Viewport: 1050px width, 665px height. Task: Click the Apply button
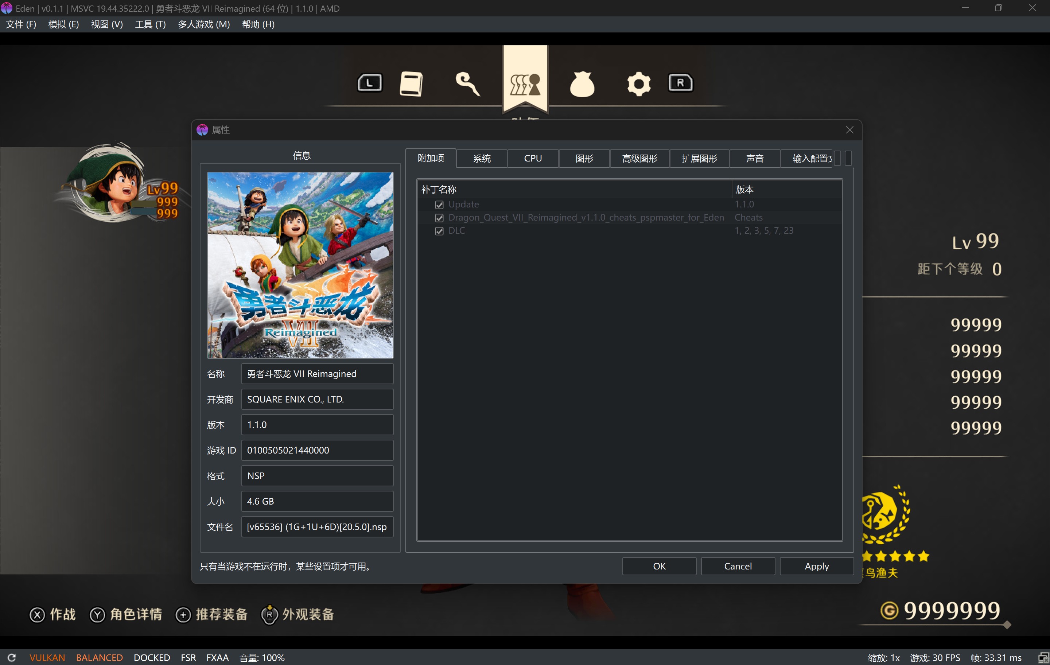click(817, 566)
